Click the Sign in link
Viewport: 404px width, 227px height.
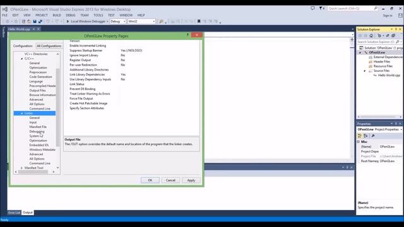coord(388,16)
